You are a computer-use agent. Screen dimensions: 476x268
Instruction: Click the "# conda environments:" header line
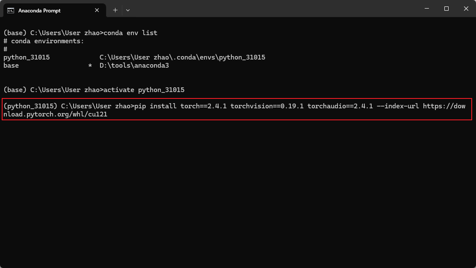[44, 41]
